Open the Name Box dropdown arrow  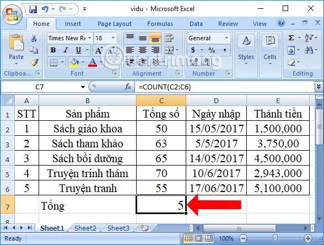point(83,87)
